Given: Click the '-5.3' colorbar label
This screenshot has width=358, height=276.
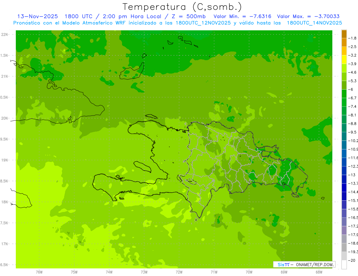Looking at the screenshot, I should pos(353,81).
